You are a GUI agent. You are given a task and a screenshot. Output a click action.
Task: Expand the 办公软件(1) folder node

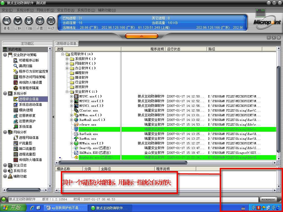[x=67, y=68]
